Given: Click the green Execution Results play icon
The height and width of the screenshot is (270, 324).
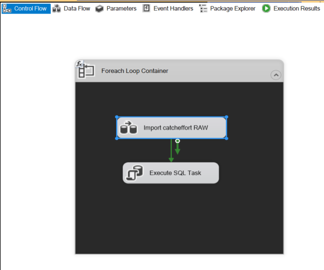Looking at the screenshot, I should tap(266, 9).
